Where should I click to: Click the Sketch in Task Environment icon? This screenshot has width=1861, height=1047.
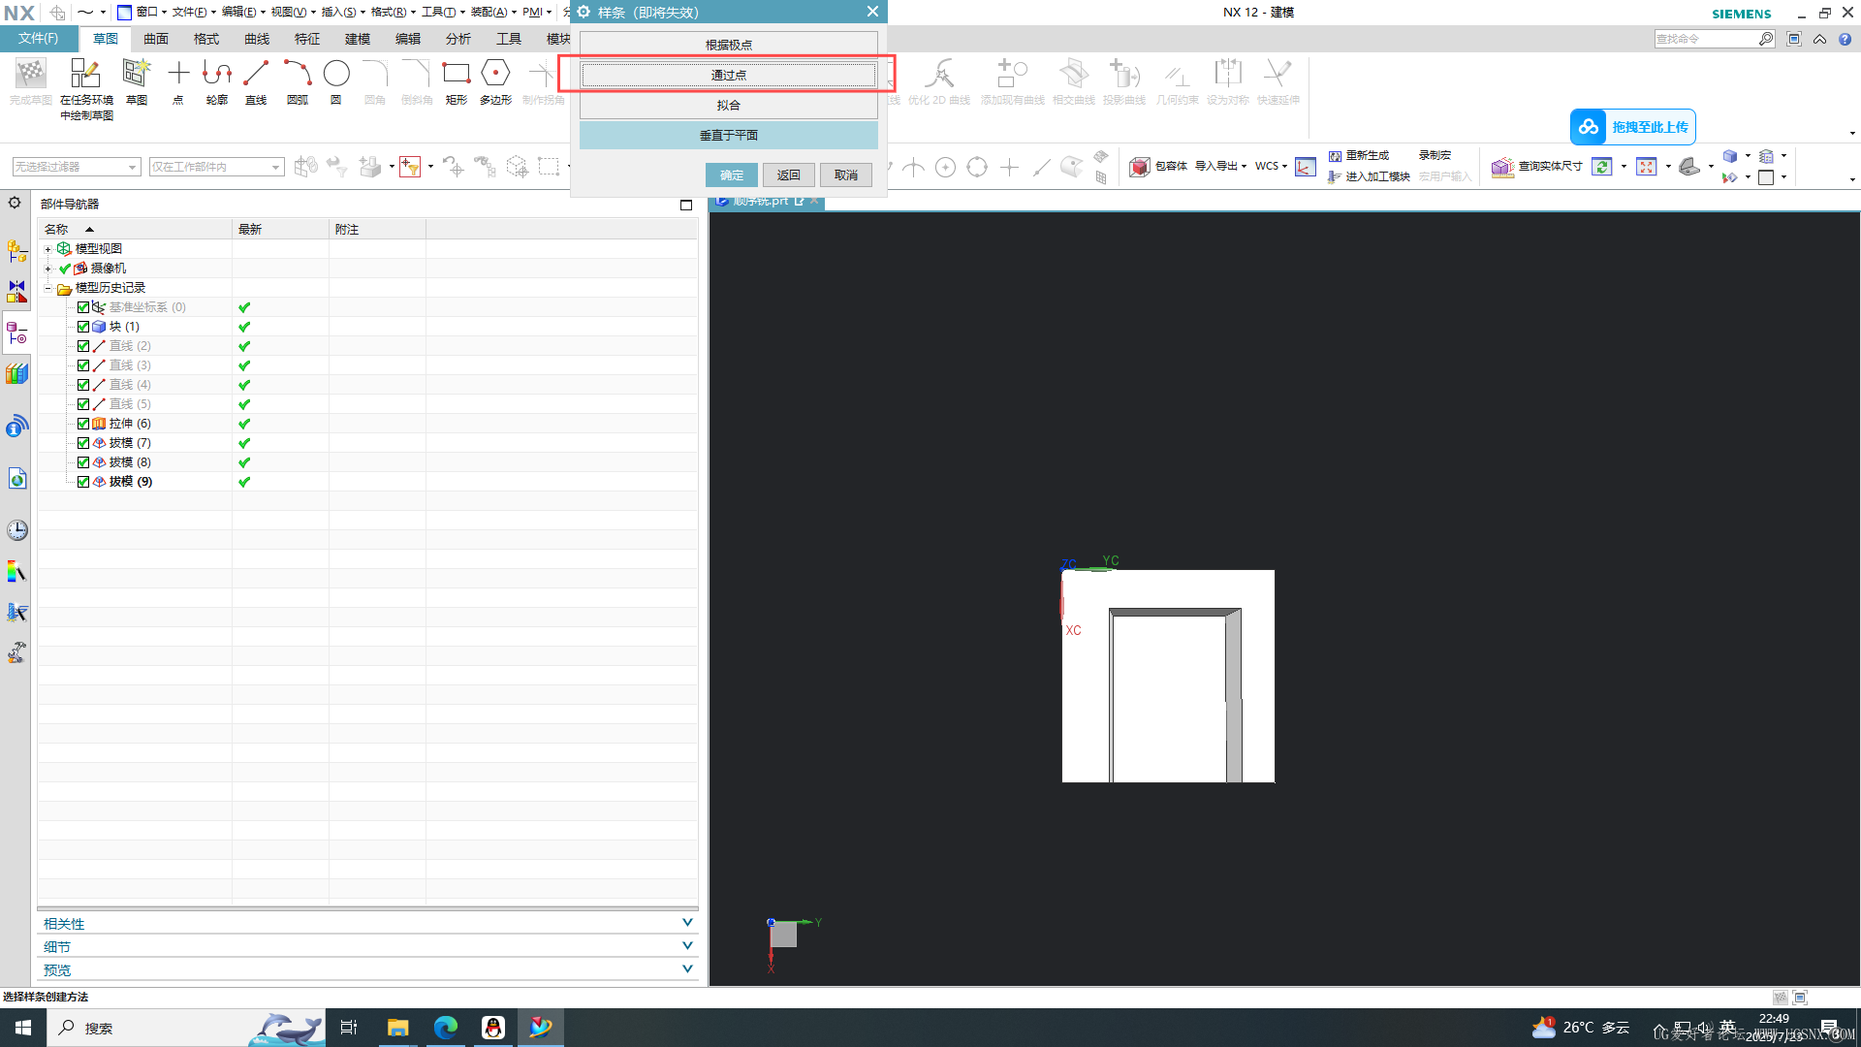85,74
